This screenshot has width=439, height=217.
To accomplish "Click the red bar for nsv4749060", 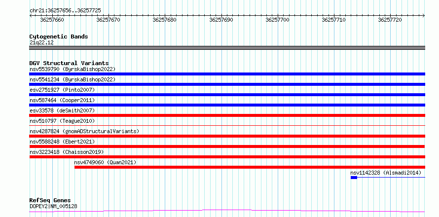I will (x=250, y=167).
